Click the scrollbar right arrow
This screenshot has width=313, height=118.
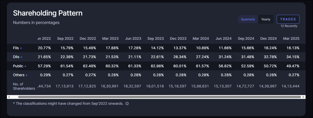click(304, 97)
